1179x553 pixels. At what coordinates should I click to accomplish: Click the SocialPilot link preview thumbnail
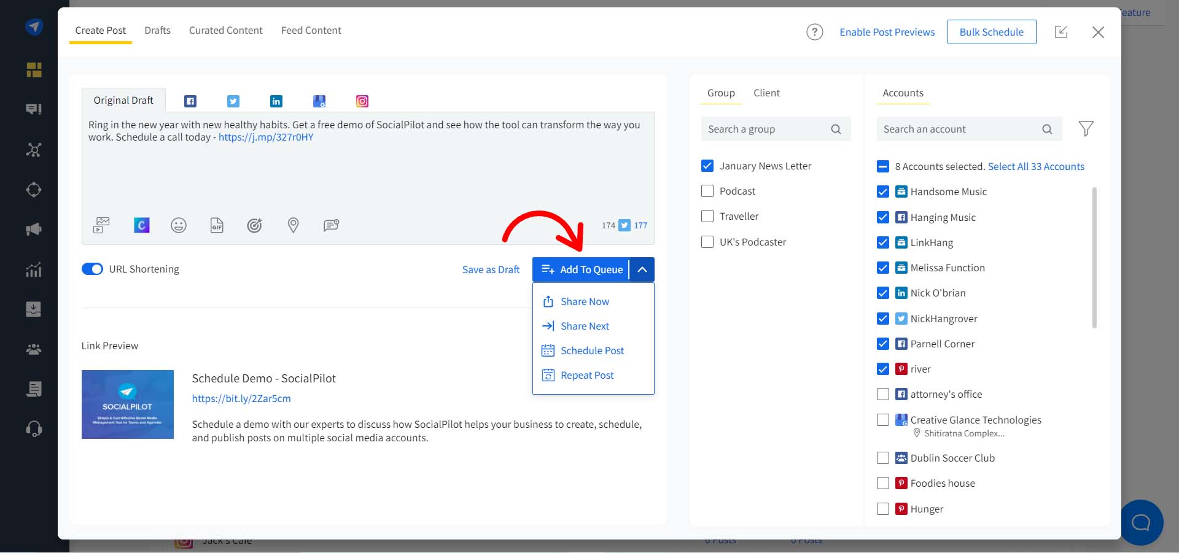pos(128,404)
